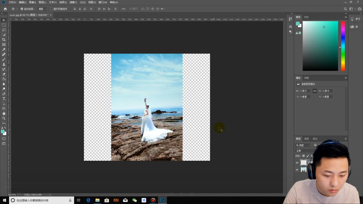Image resolution: width=363 pixels, height=204 pixels.
Task: Enable the 显示变换控件 checkbox
Action: pyautogui.click(x=51, y=9)
